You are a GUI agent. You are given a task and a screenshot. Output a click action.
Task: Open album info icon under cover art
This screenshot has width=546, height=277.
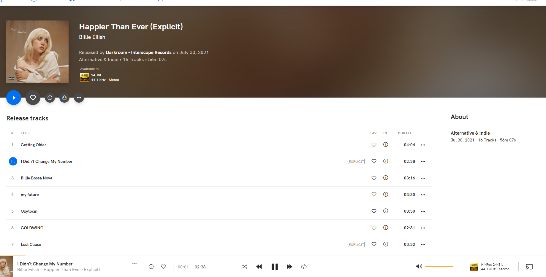pyautogui.click(x=50, y=98)
